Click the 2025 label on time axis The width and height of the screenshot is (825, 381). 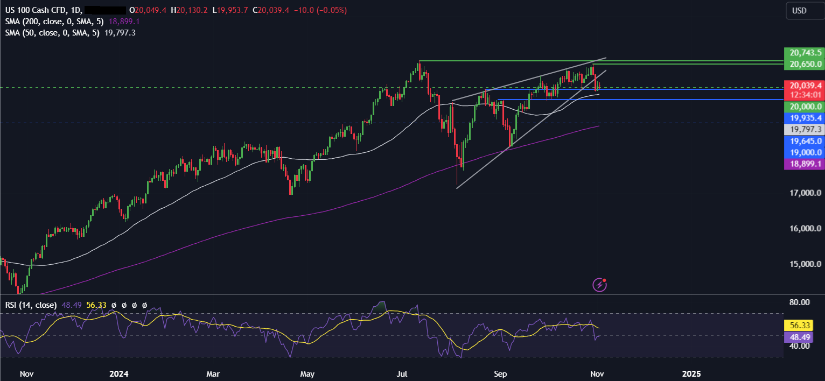pyautogui.click(x=693, y=373)
